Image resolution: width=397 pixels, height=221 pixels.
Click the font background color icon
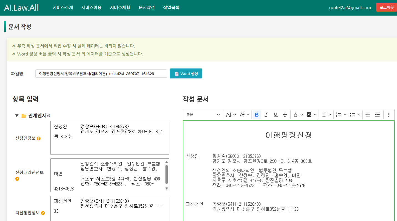(309, 115)
